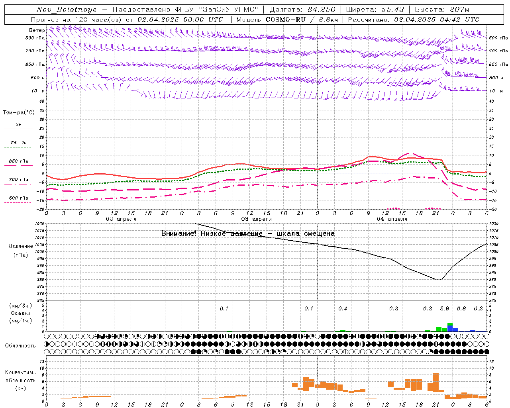Click the "Облачность" cloud cover label
The width and height of the screenshot is (510, 408).
20,346
